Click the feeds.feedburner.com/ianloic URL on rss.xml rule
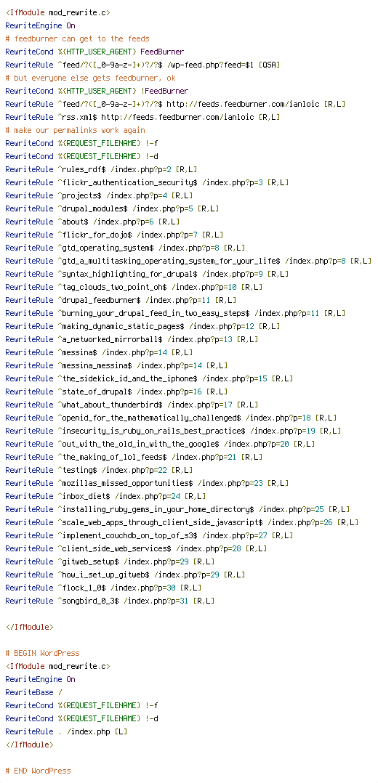 (x=177, y=117)
